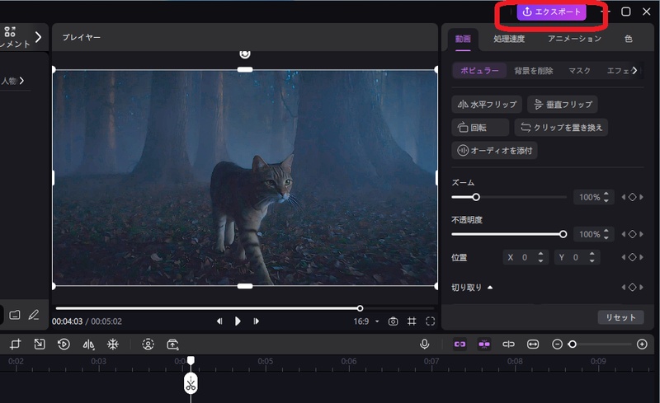Viewport: 660px width, 403px height.
Task: Click the microphone record voiceover icon
Action: coord(425,344)
